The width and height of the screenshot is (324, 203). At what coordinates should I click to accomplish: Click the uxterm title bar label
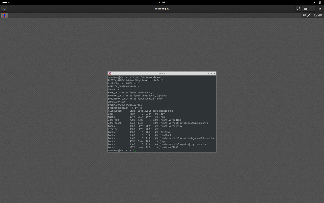point(162,73)
